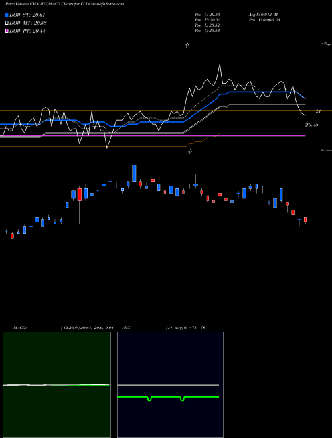
Task: Open the dark blue ADX indicator panel
Action: coord(170,385)
